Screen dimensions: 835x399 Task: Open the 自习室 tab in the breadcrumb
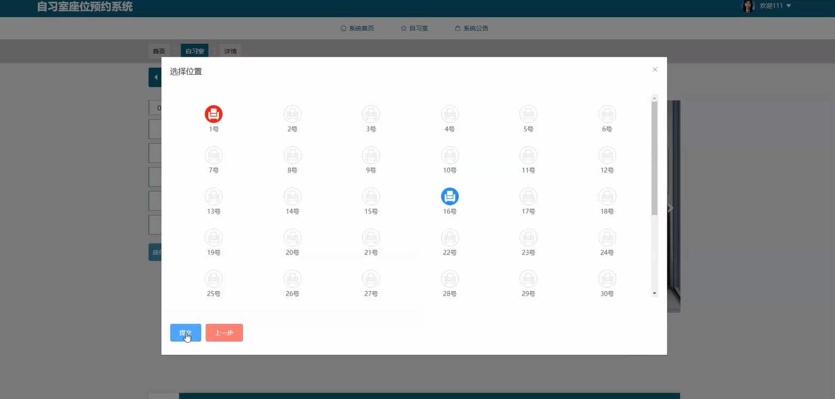tap(194, 51)
